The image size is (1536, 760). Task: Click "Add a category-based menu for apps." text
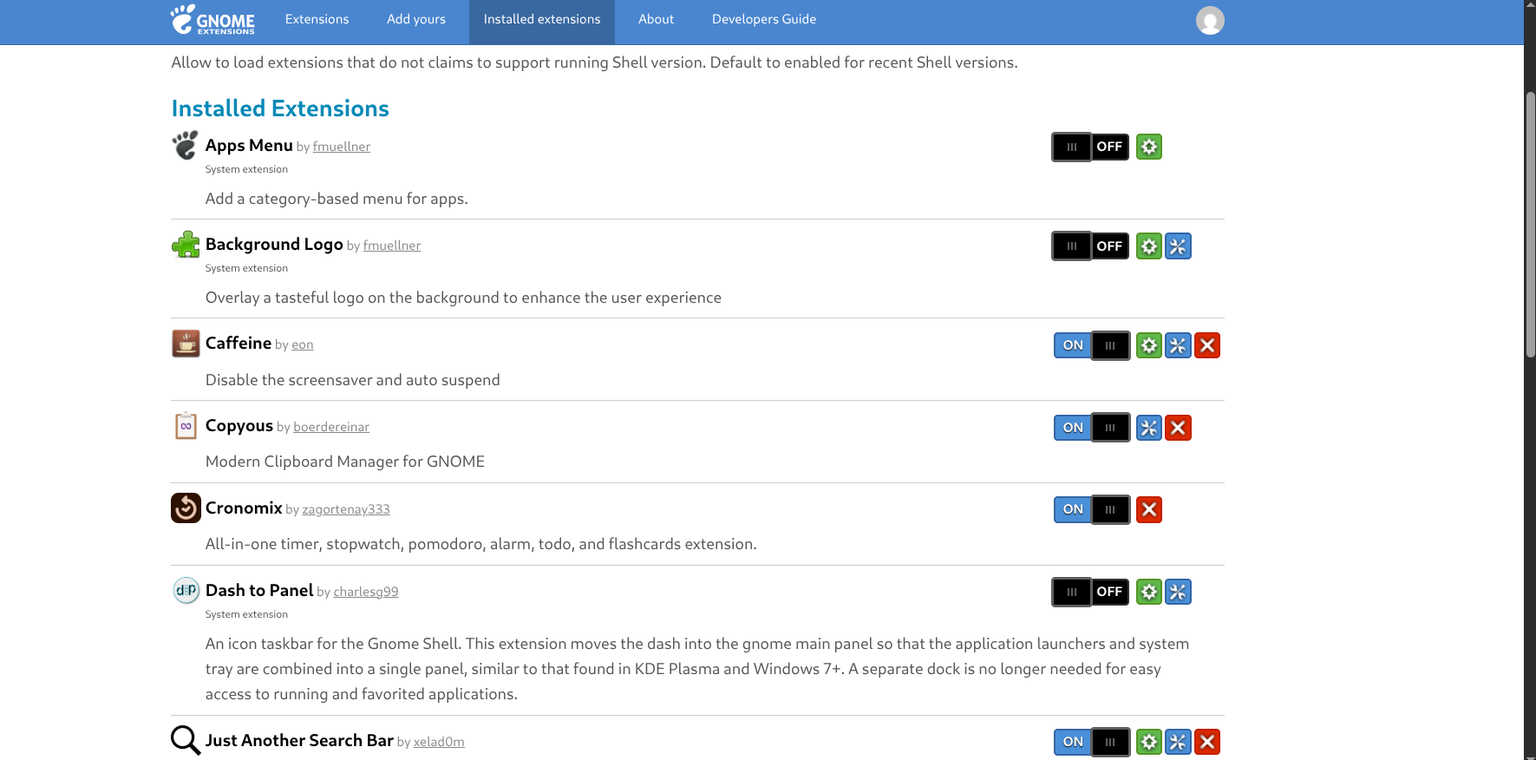[337, 199]
